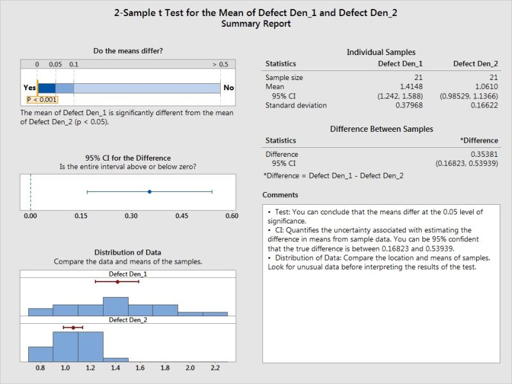Click the Defect Den_2 mean marker dot
Viewport: 512px width, 384px height.
(x=73, y=328)
